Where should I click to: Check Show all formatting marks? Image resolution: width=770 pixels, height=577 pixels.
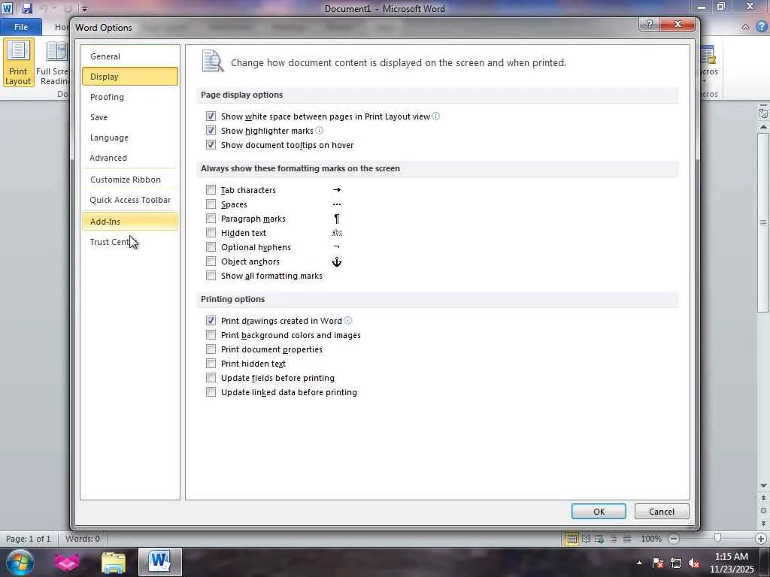tap(211, 276)
